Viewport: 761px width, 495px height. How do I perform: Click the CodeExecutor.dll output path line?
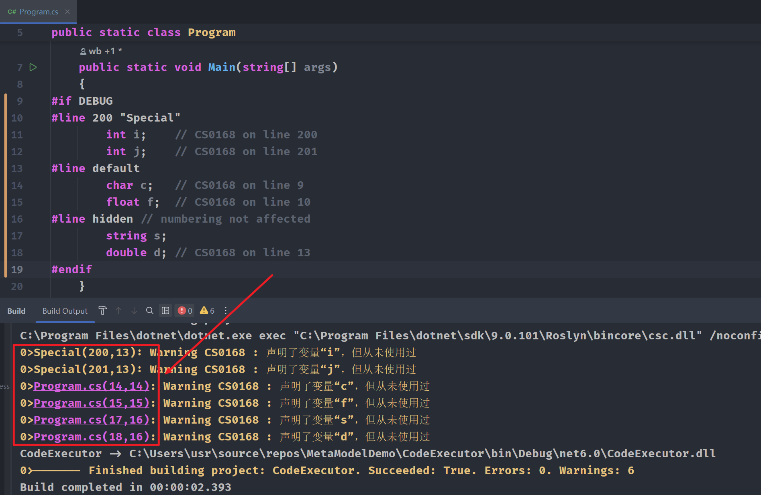[x=368, y=453]
